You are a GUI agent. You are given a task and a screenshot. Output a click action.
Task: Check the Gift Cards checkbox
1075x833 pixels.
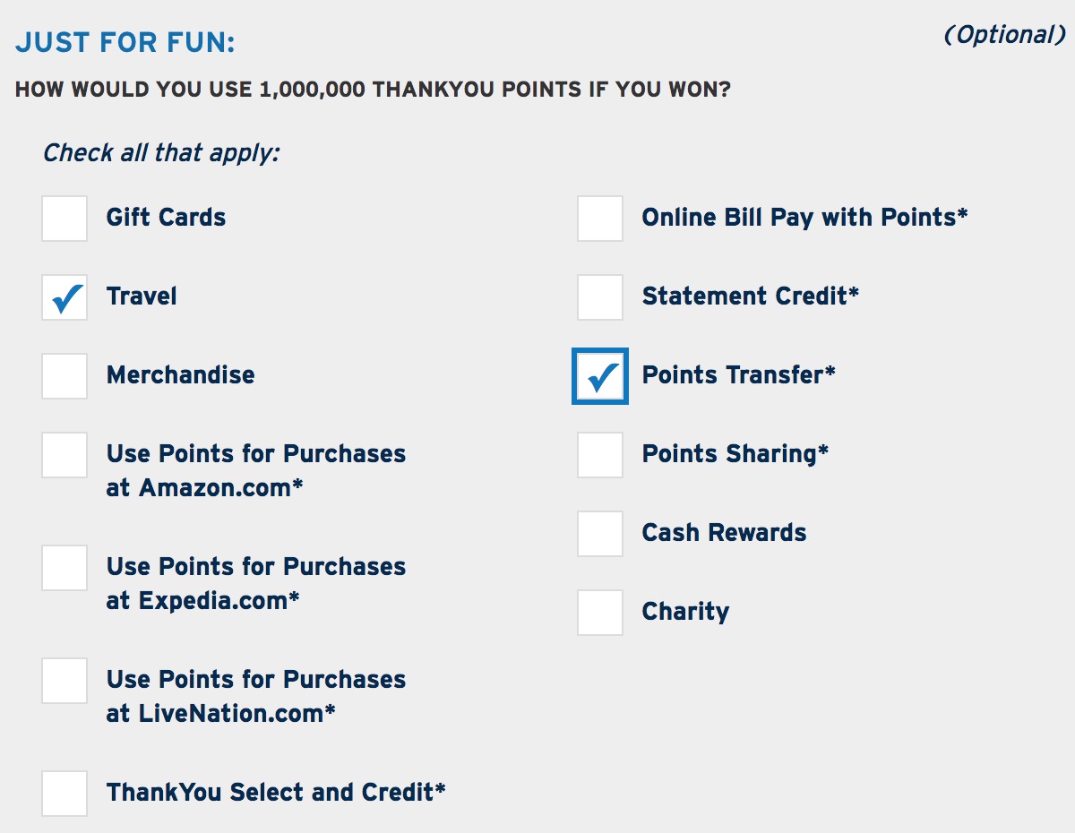[64, 219]
